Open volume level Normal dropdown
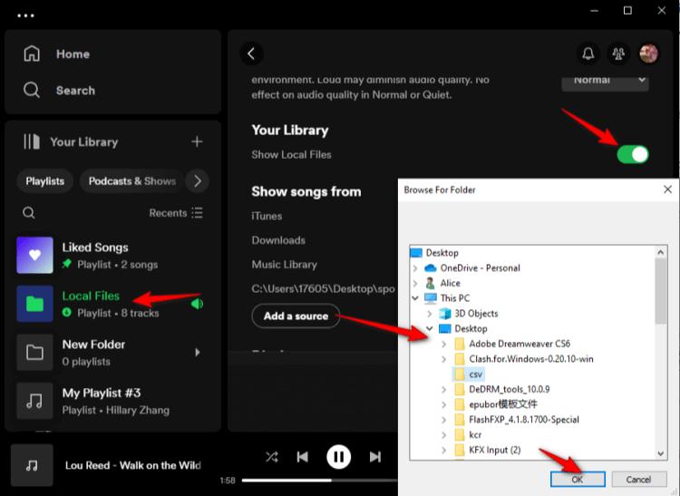The image size is (680, 496). click(x=605, y=83)
